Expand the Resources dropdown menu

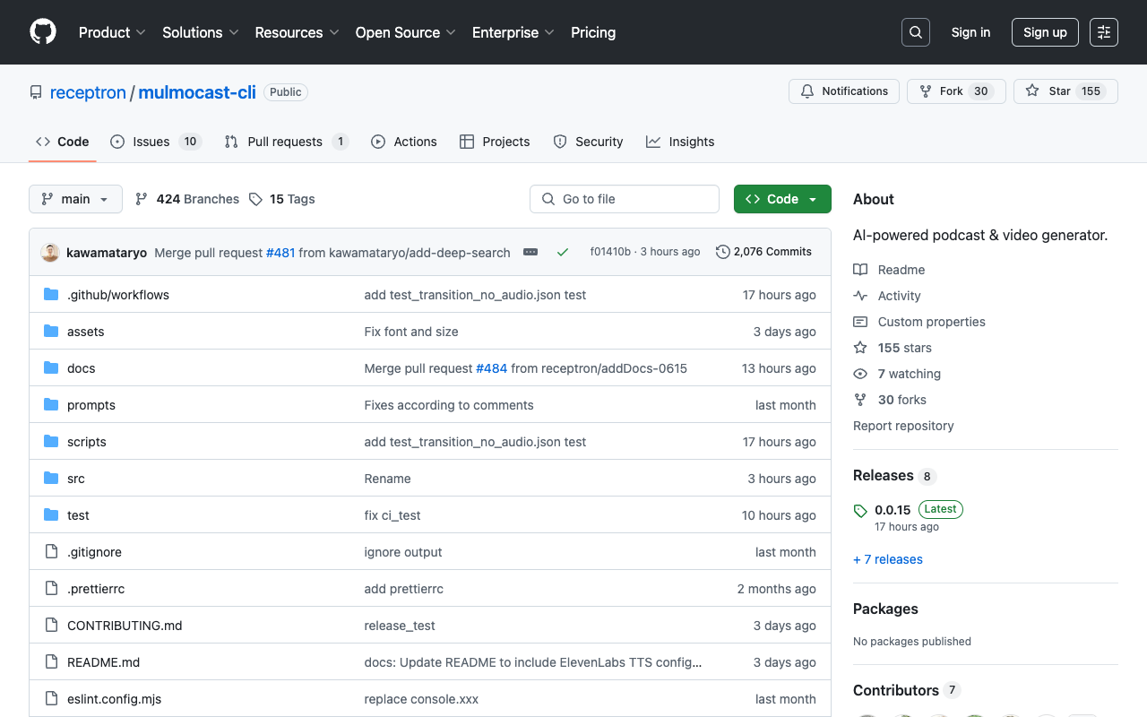(297, 32)
